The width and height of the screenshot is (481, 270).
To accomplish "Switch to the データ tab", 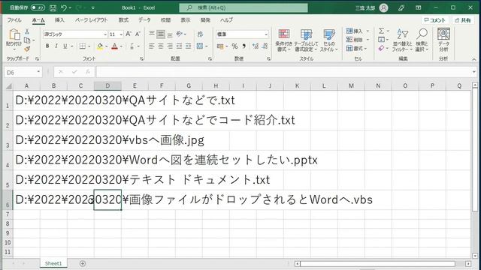I will pos(144,20).
